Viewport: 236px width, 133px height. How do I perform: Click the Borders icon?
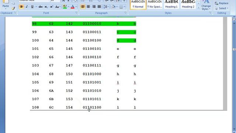click(121, 7)
